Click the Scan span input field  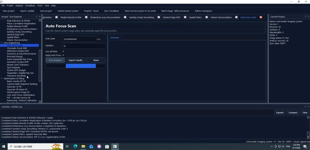(79, 39)
